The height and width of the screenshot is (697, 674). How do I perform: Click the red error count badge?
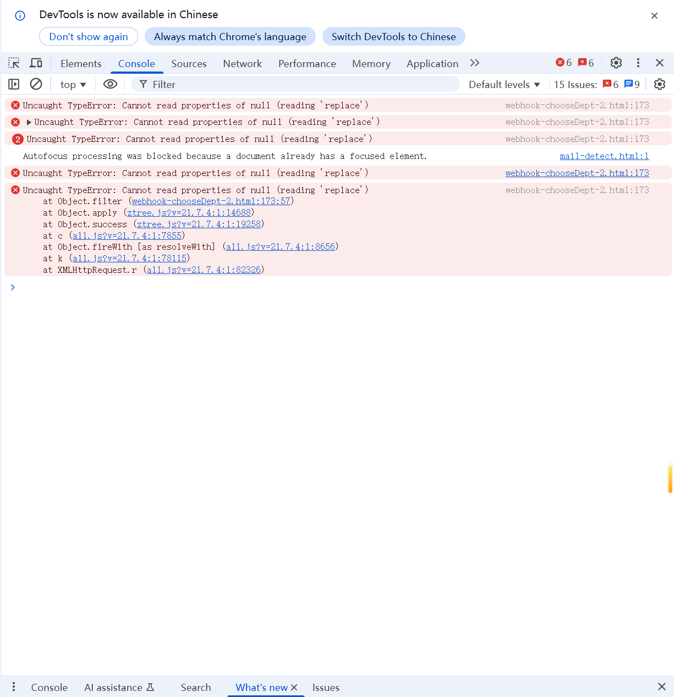pyautogui.click(x=564, y=63)
